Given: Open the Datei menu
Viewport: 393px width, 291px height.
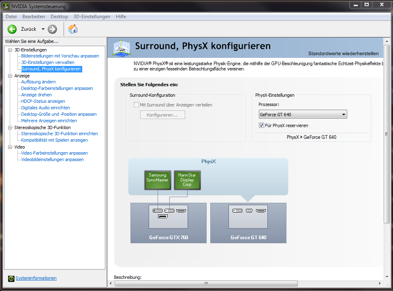Looking at the screenshot, I should tap(11, 17).
